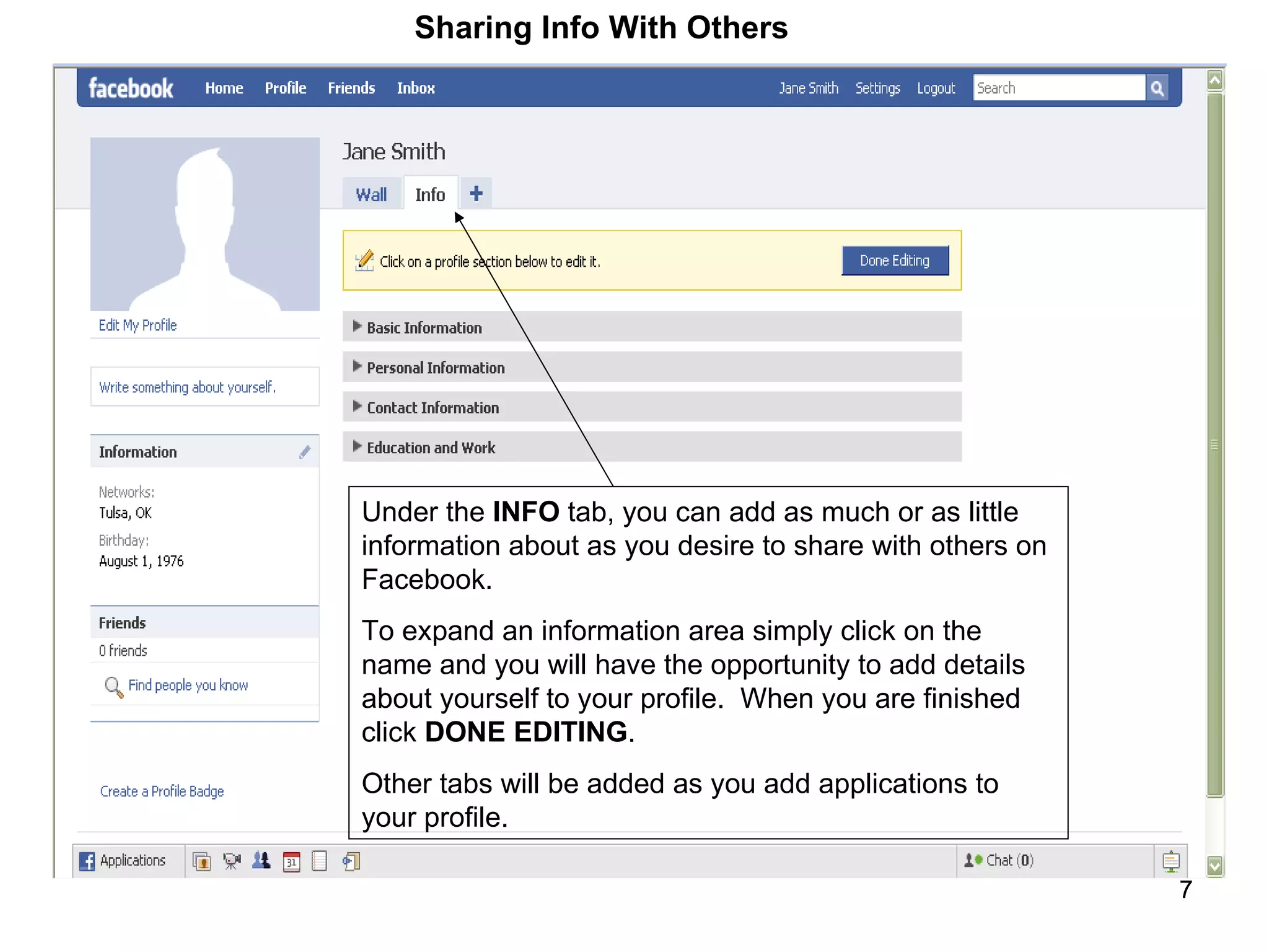
Task: Click the 0 friends text
Action: tap(123, 651)
